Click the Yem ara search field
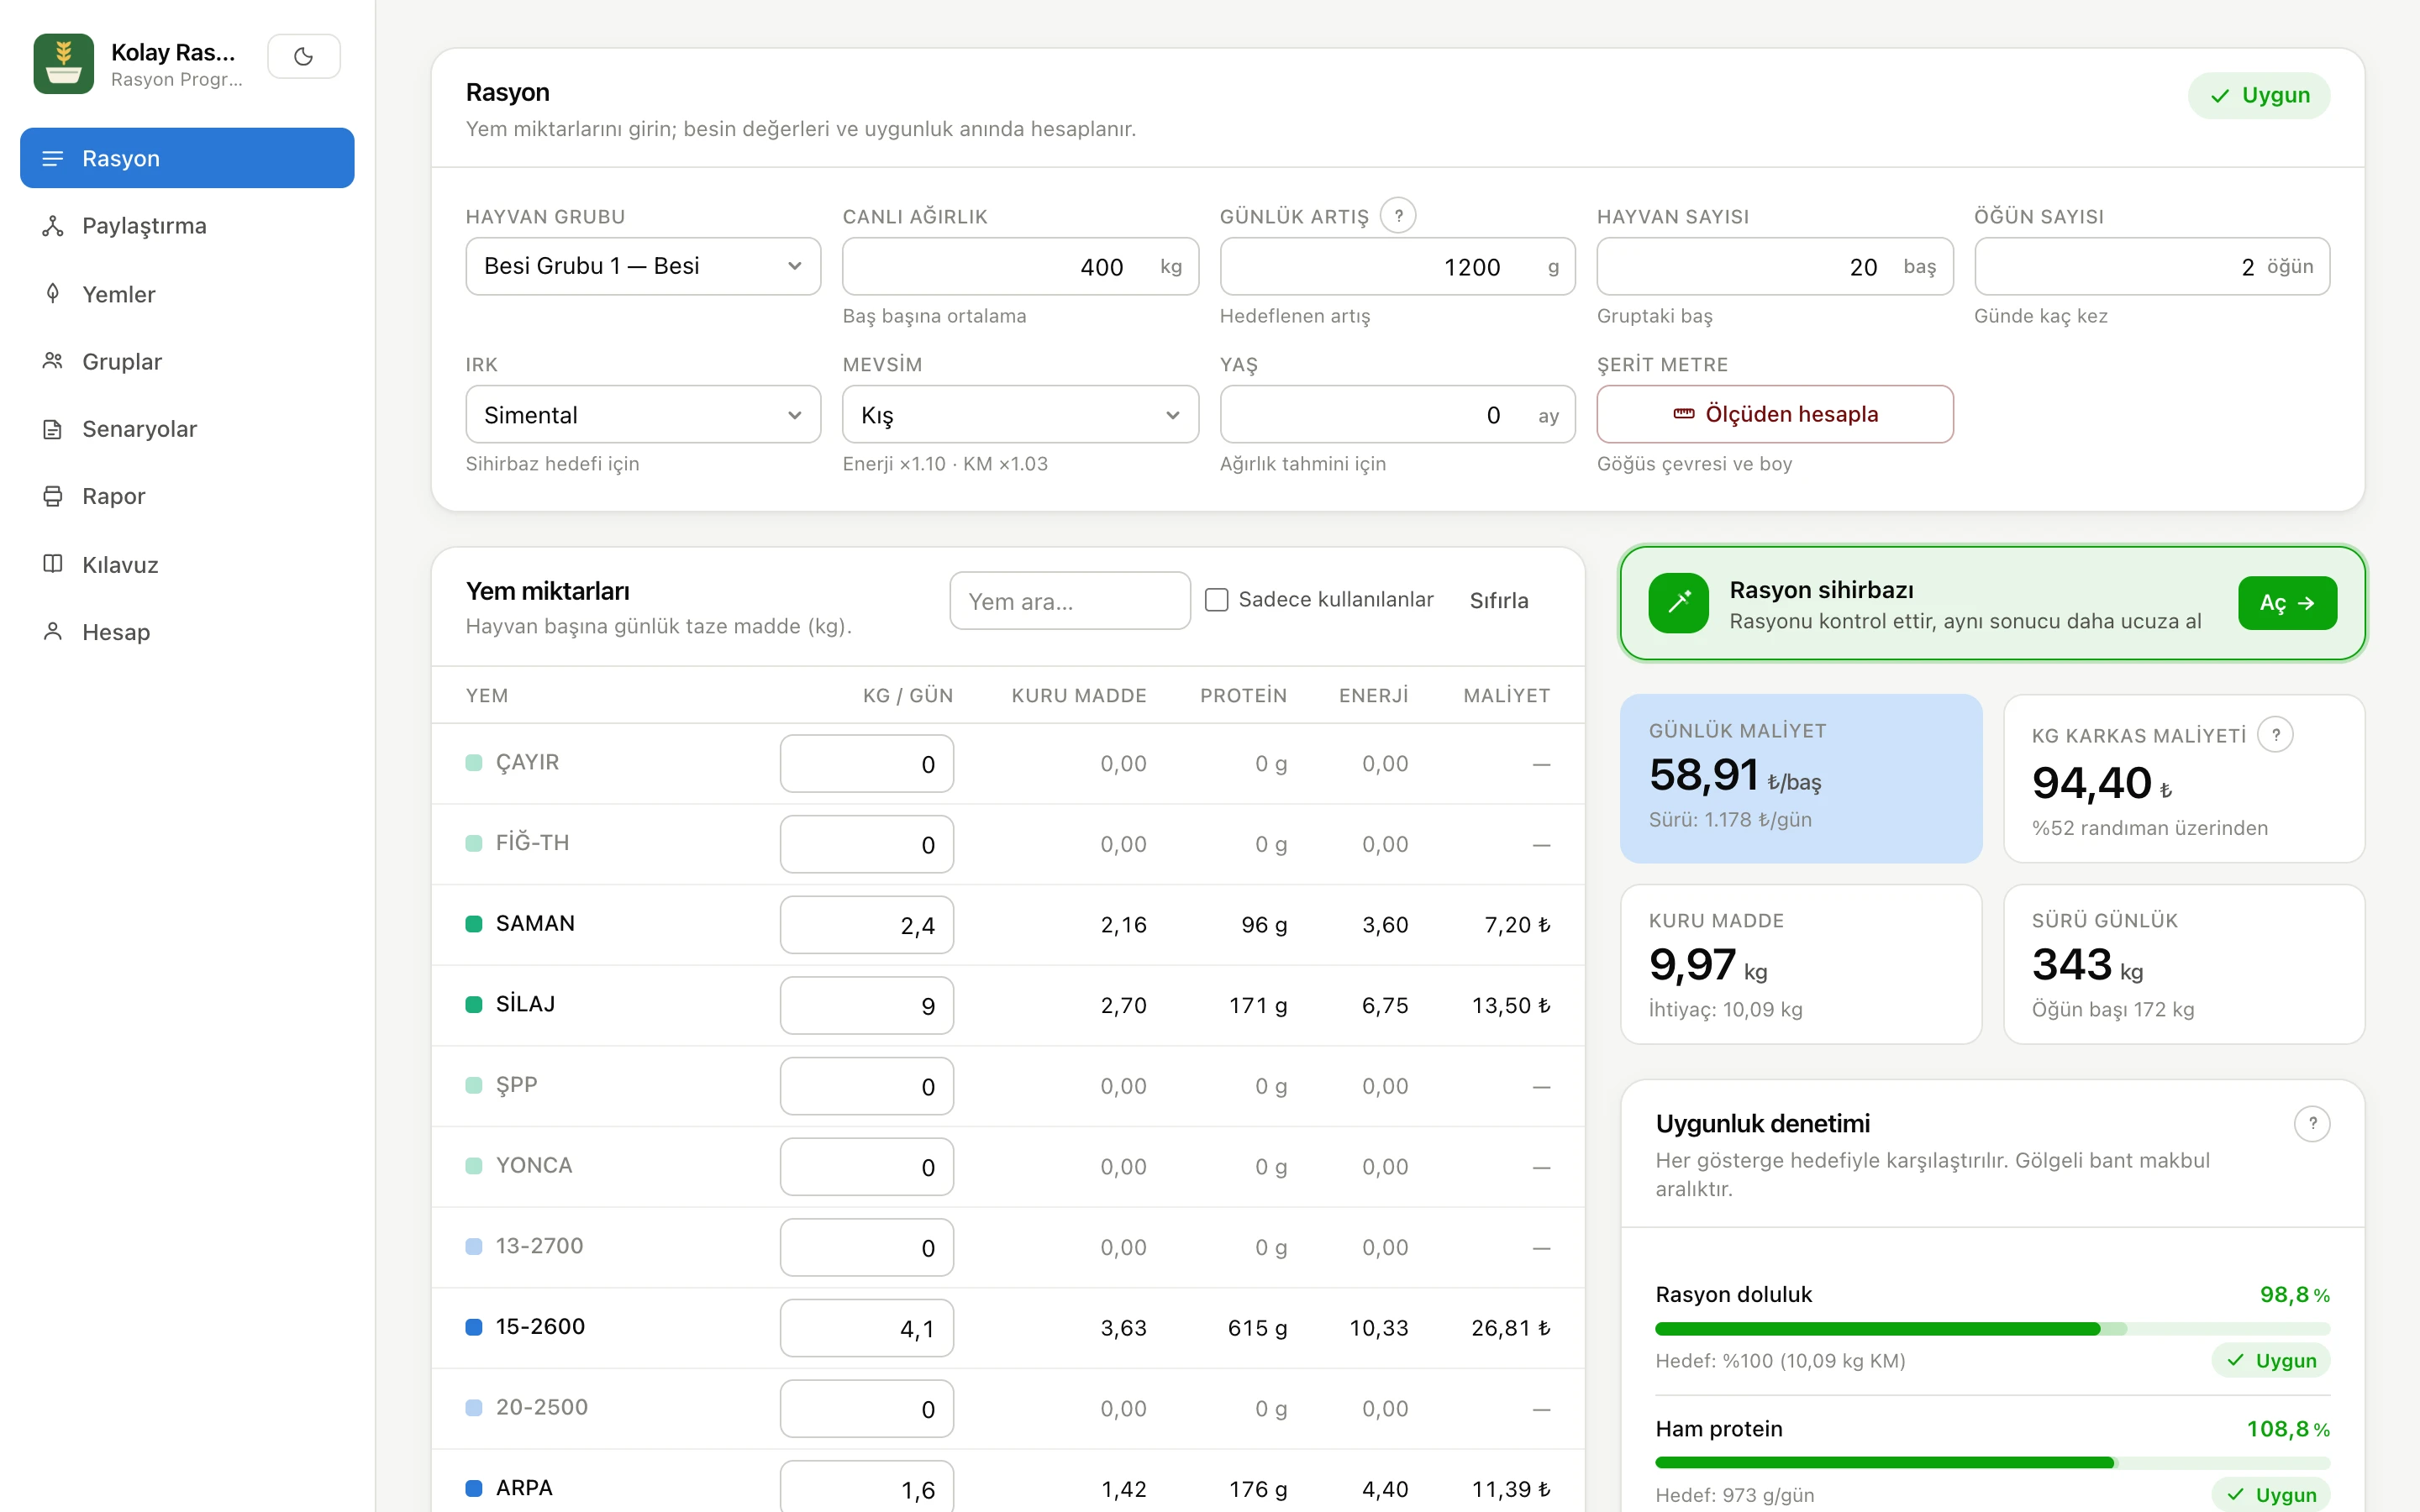 click(1069, 601)
